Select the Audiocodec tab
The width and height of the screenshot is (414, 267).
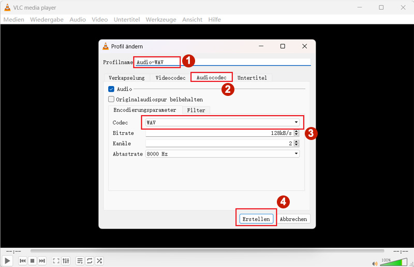(212, 77)
